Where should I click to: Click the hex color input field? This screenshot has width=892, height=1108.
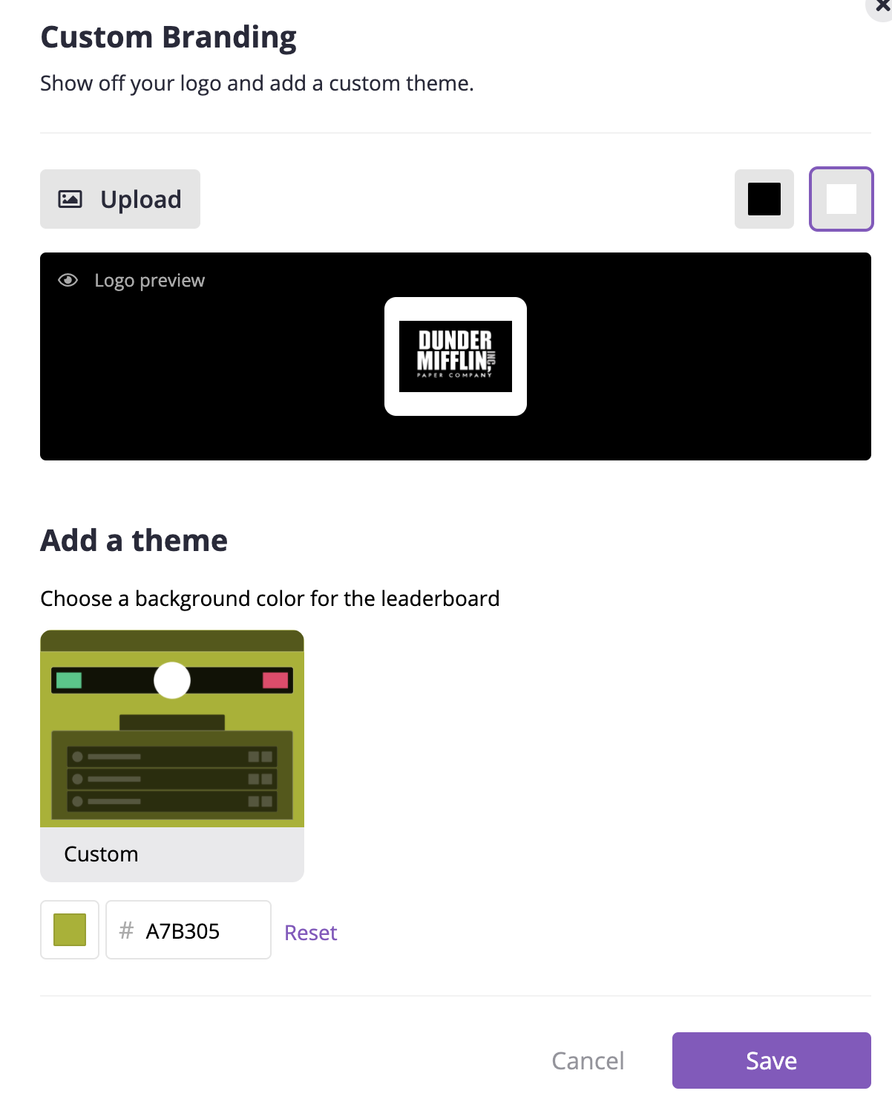188,930
